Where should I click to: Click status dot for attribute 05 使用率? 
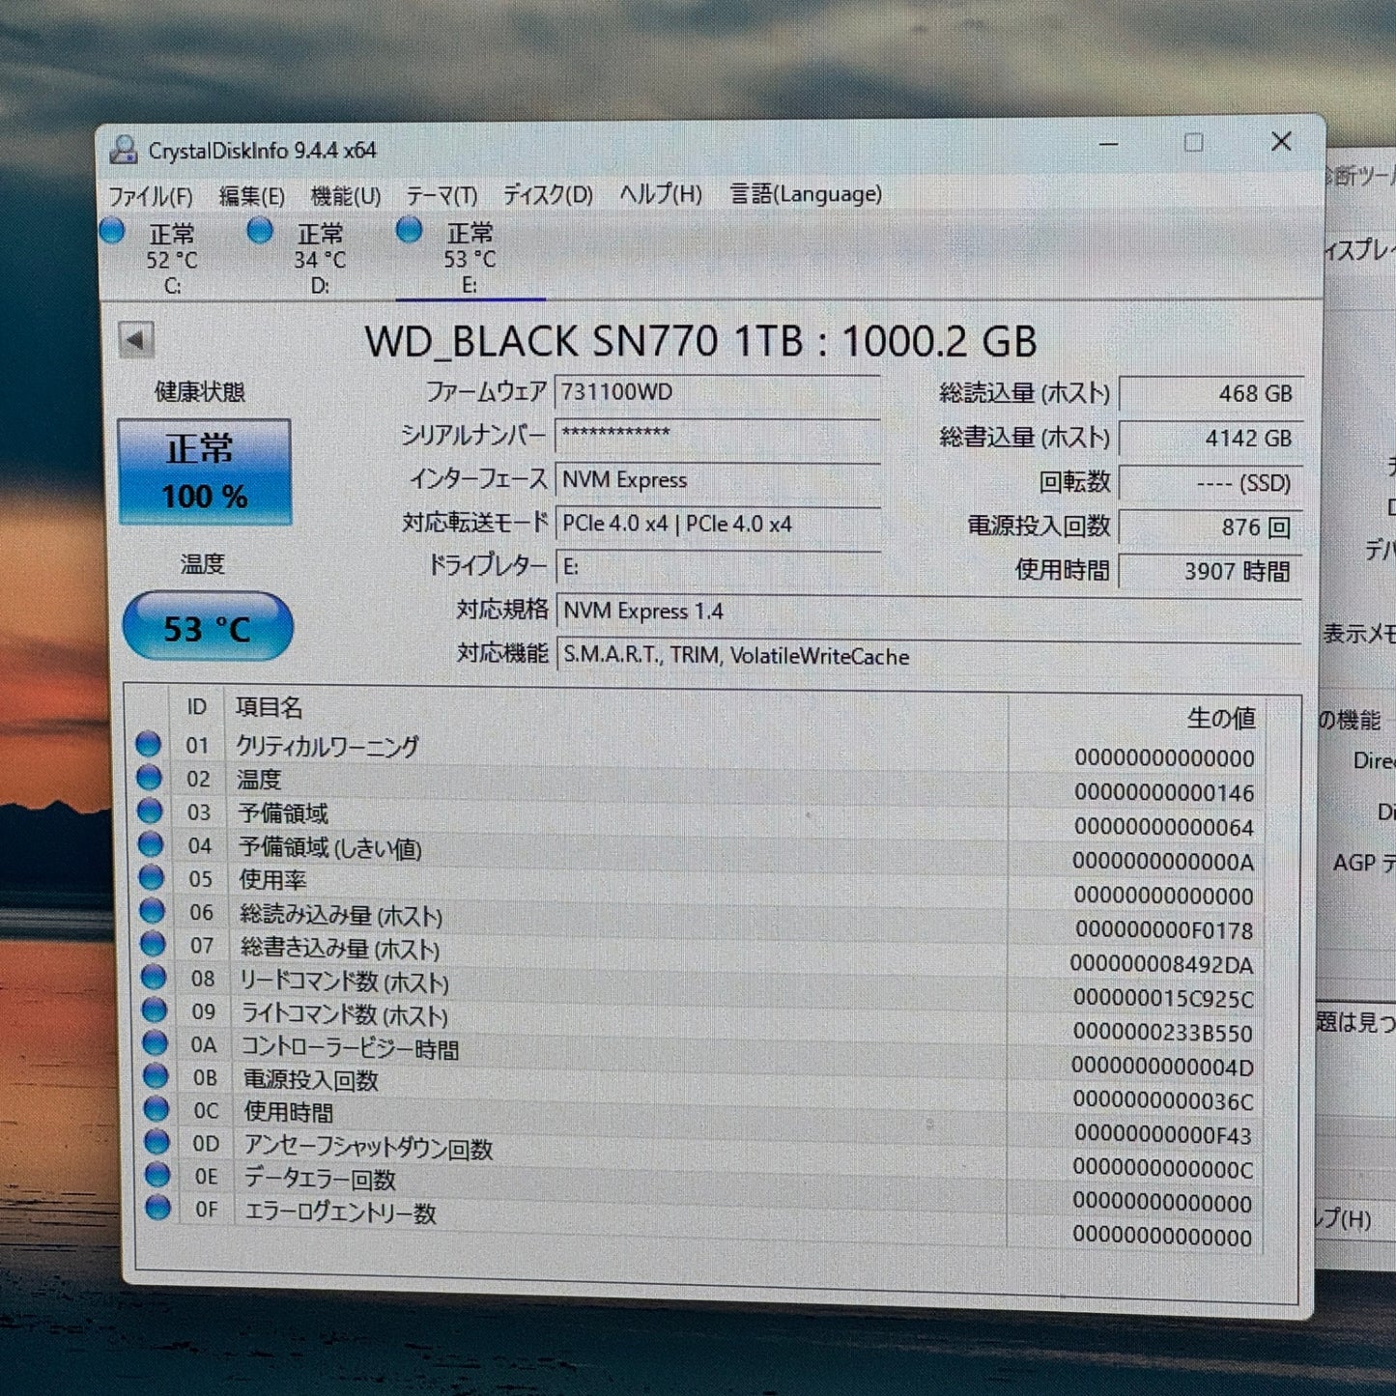pyautogui.click(x=152, y=877)
